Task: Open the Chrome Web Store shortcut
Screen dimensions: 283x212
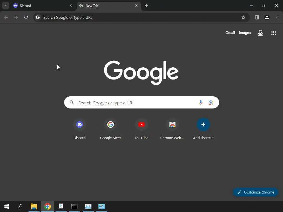Action: (x=172, y=129)
